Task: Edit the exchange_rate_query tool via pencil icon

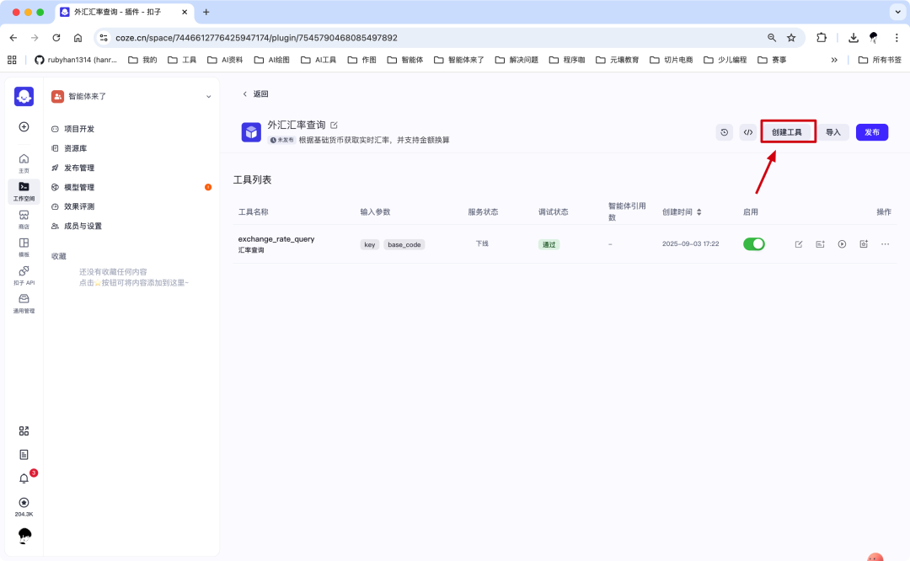Action: [798, 244]
